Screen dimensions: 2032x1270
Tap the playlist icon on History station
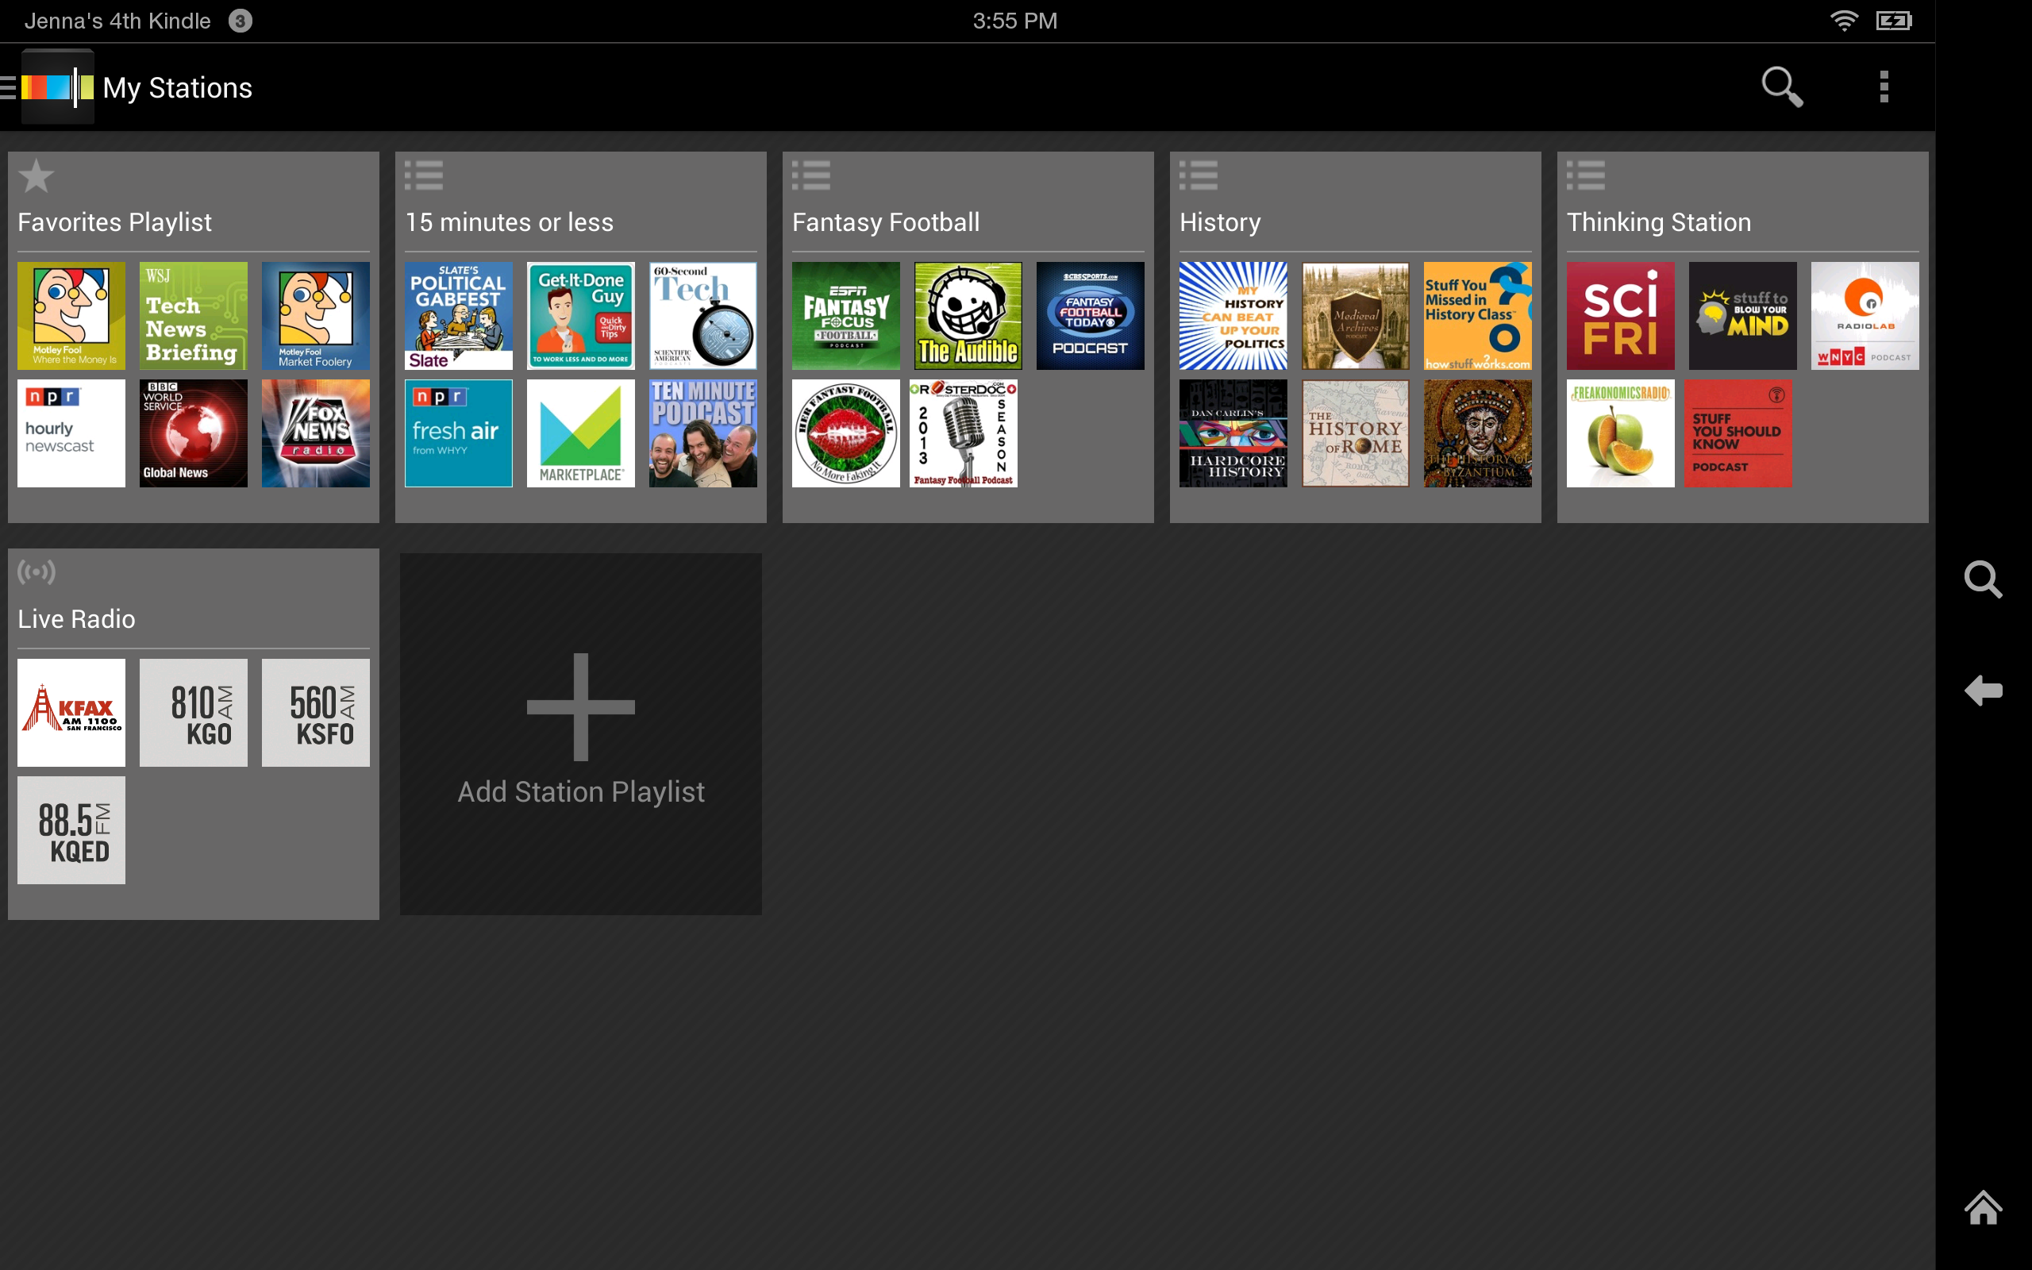(x=1199, y=175)
